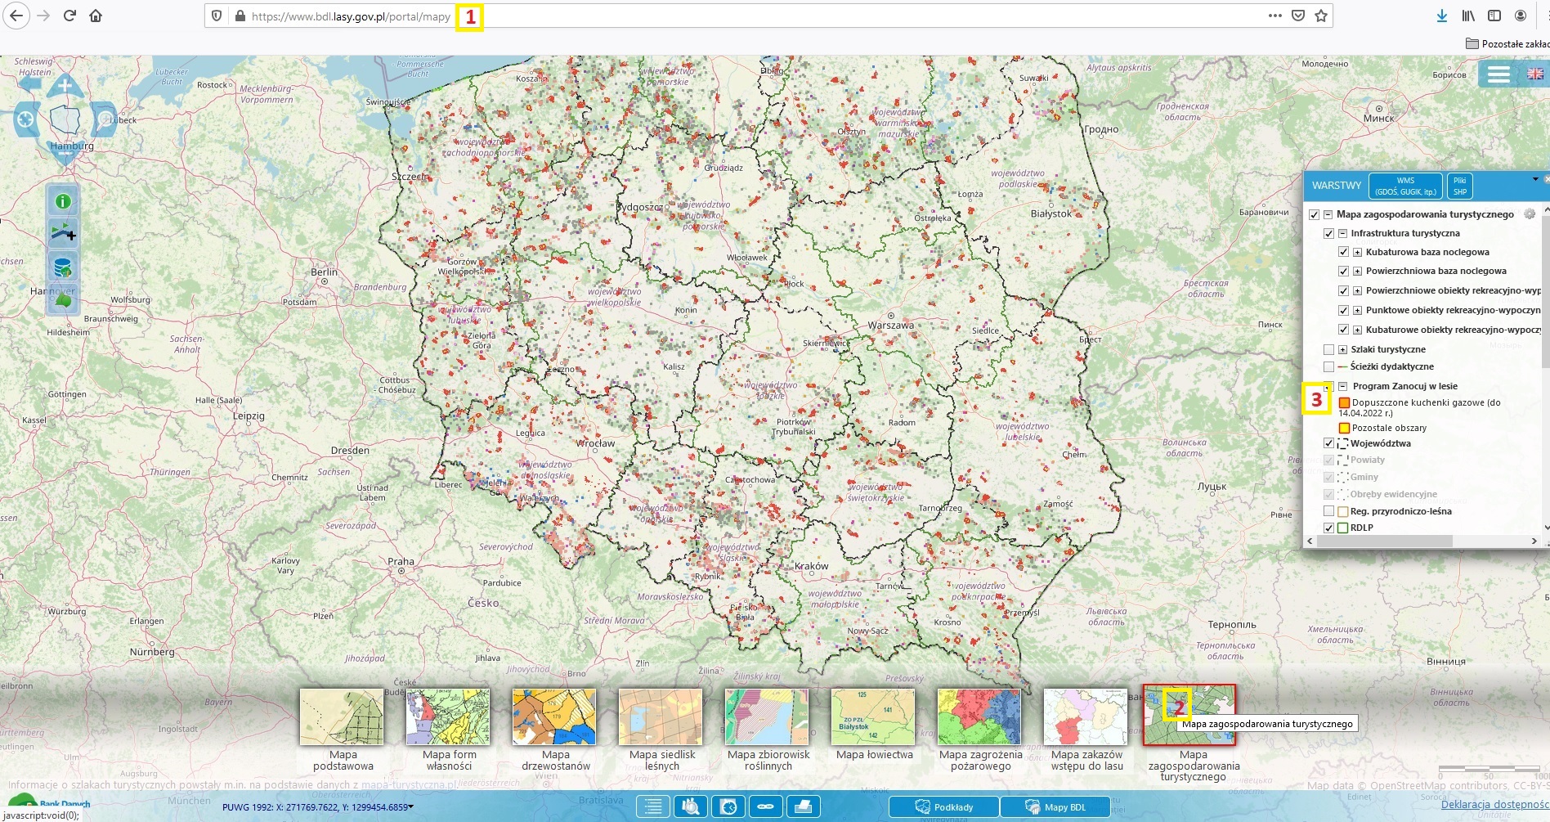
Task: Enable the Szlaki turystyczne layer checkbox
Action: coord(1329,349)
